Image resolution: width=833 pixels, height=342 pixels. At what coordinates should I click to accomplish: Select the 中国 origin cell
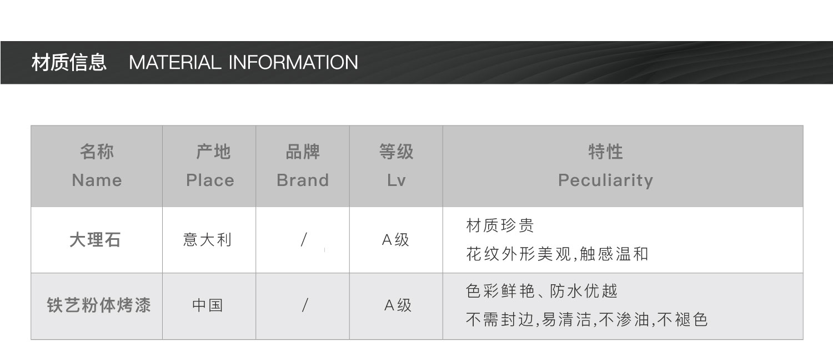[208, 305]
